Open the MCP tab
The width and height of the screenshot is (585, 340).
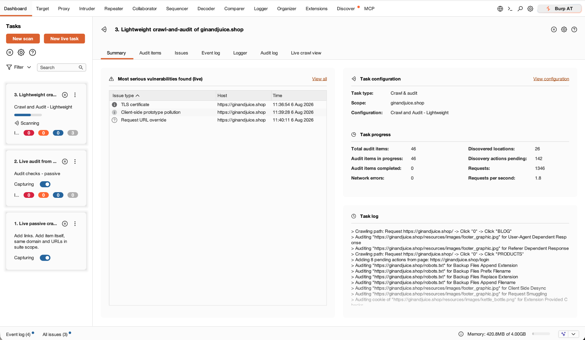(369, 9)
